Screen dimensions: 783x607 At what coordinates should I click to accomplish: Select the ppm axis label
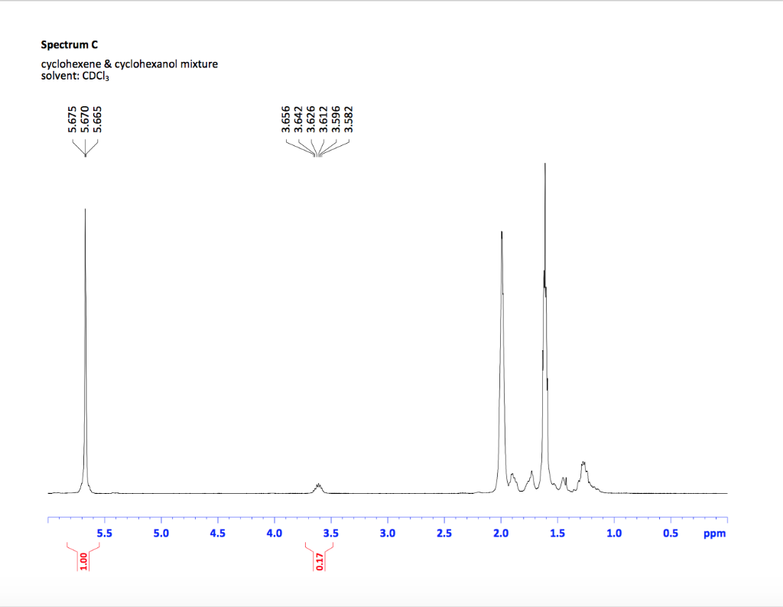714,534
